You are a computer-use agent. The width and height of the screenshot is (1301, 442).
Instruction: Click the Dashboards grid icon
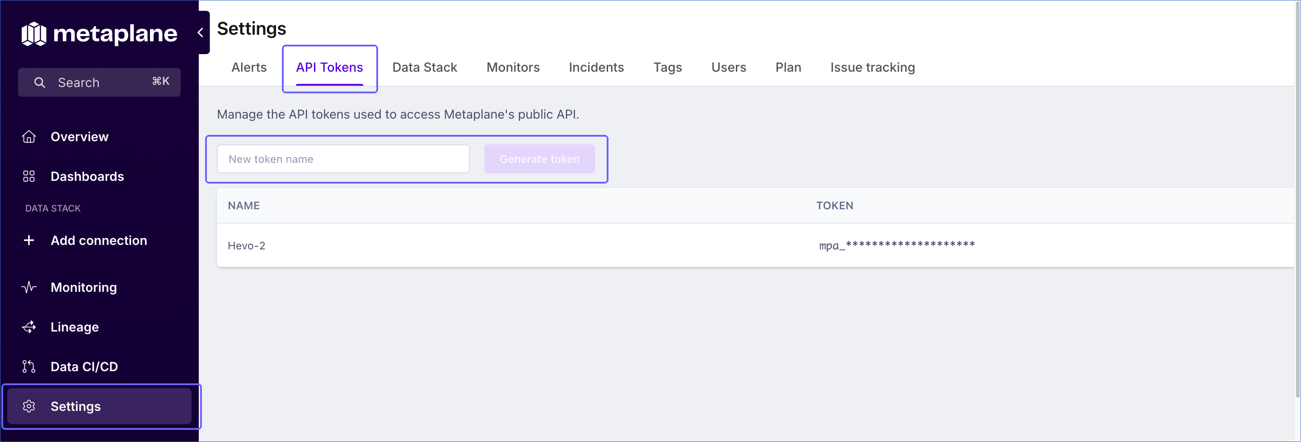click(x=29, y=176)
